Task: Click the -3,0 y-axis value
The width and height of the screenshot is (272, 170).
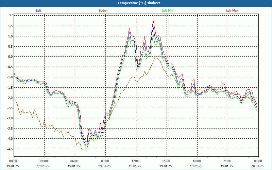Action: coord(10,118)
